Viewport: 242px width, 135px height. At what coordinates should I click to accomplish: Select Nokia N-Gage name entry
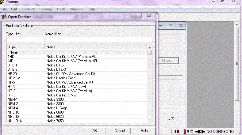tap(57, 108)
